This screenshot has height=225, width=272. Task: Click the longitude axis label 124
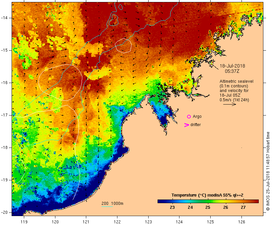click(x=179, y=222)
